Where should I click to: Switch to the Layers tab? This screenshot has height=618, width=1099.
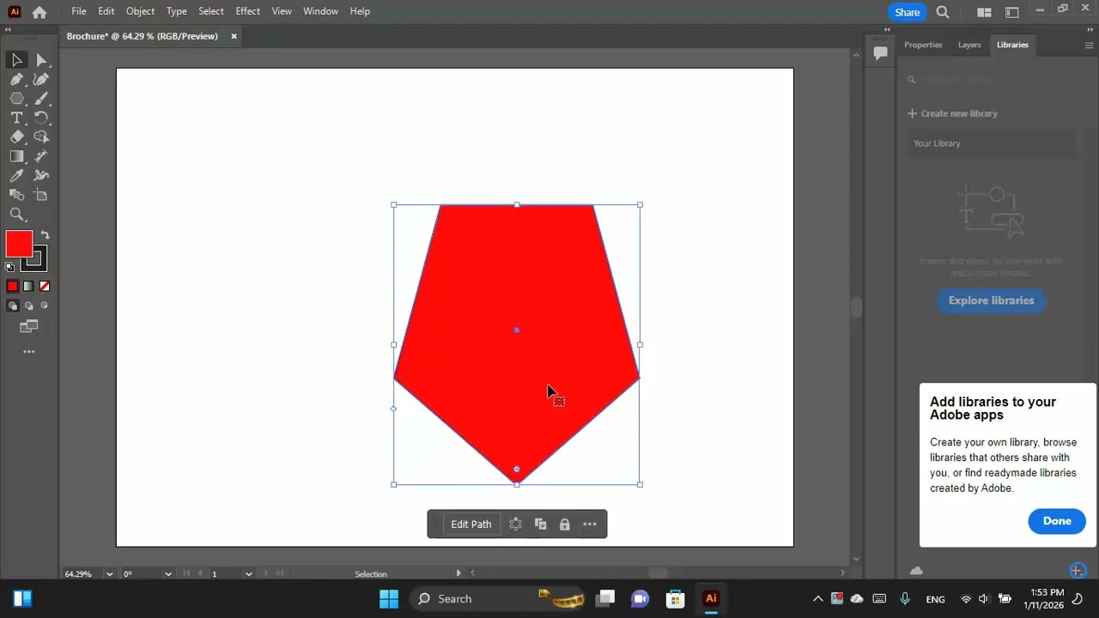pos(969,45)
